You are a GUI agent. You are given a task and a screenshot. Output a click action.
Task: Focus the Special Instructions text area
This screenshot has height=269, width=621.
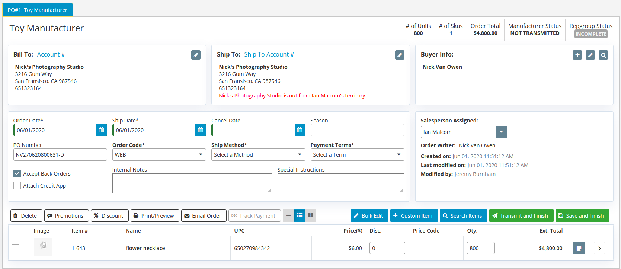341,183
